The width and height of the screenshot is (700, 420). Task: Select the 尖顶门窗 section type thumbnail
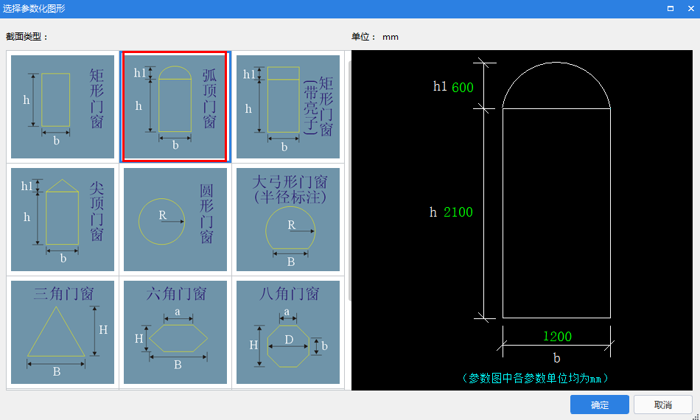point(63,219)
